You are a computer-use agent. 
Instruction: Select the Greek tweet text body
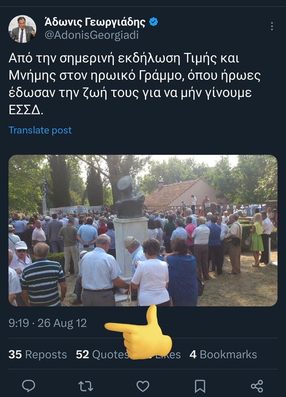[135, 84]
